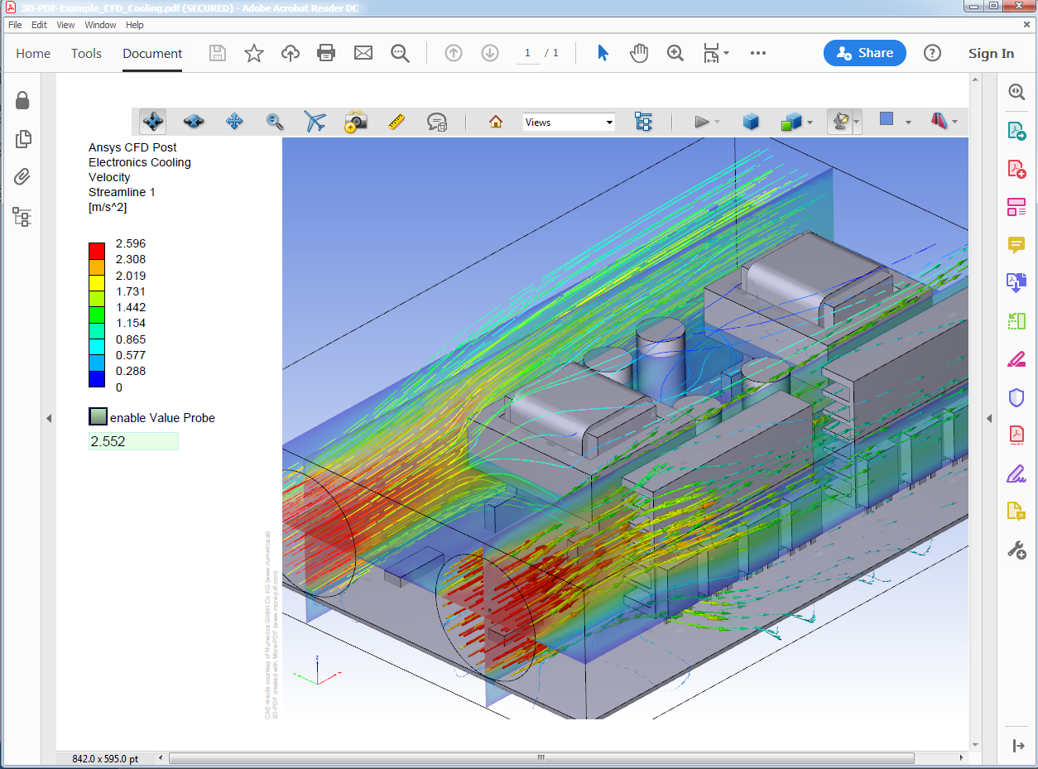
Task: Click the Sign In link
Action: [x=991, y=53]
